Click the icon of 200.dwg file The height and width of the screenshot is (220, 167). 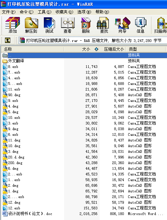(x=5, y=163)
